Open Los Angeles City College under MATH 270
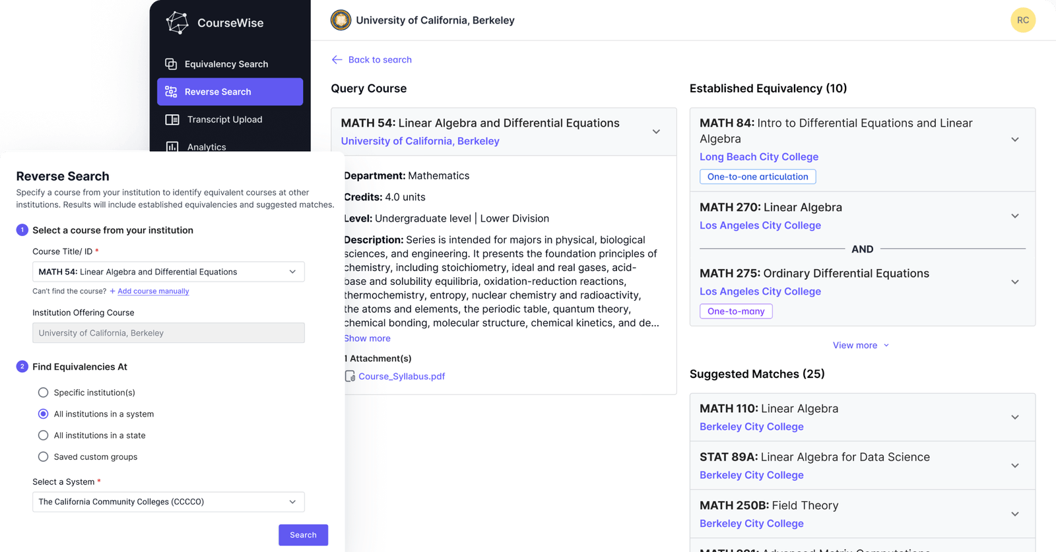 [760, 226]
